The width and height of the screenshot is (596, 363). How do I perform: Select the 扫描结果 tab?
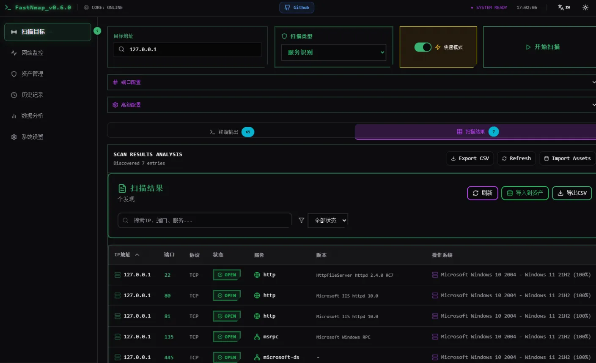[x=475, y=132]
